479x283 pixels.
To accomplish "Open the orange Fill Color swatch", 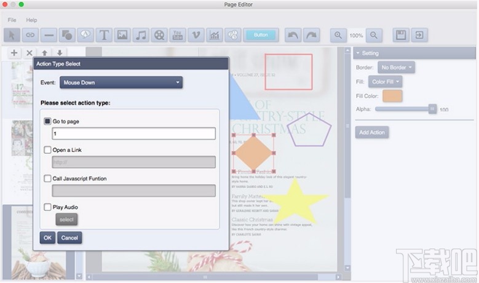I will 392,96.
